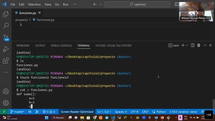Change encoding via UTF-8

(134, 112)
